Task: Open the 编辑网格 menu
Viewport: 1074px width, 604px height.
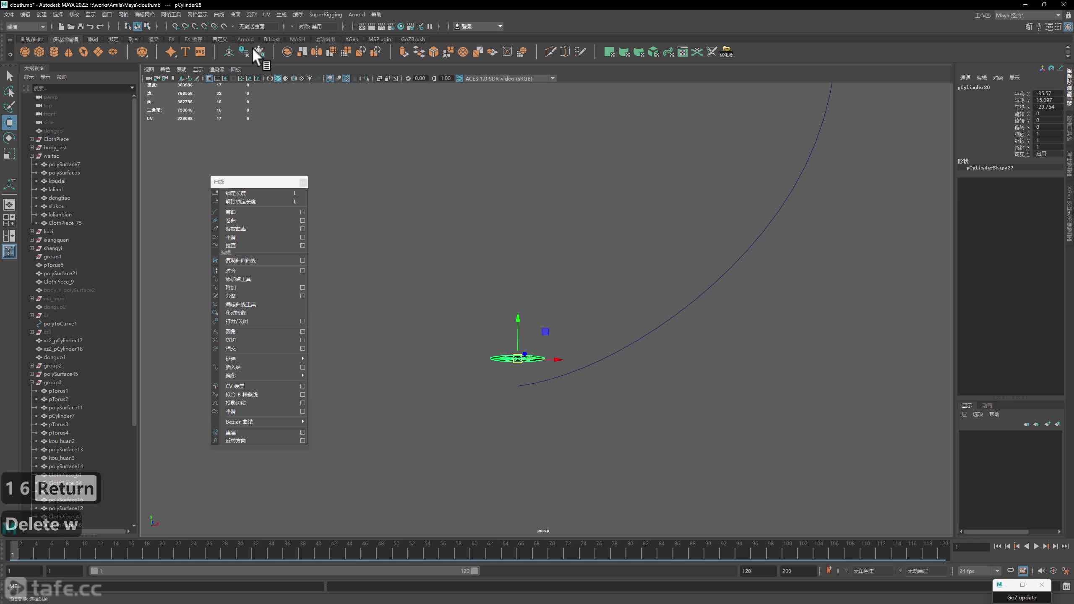Action: [144, 15]
